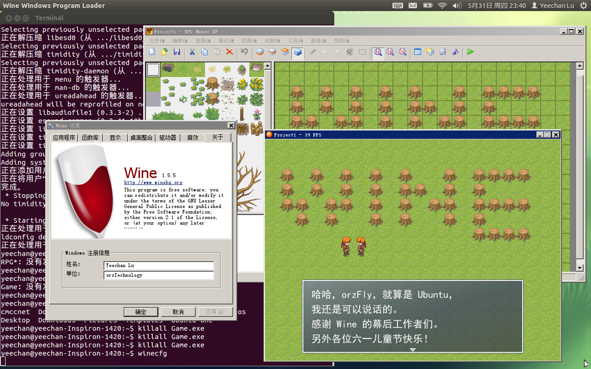Set map zoom to 1:1 scale
This screenshot has height=369, width=591.
click(378, 52)
